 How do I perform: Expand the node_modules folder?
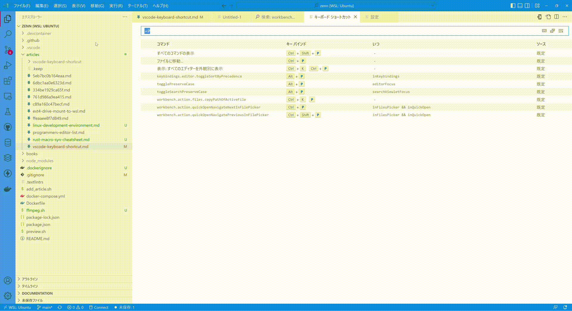pyautogui.click(x=74, y=161)
